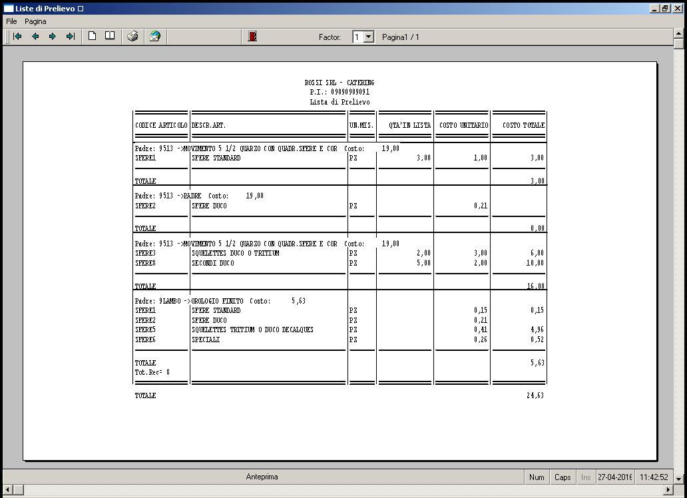Click the 'SPECIALI' description

pos(206,340)
